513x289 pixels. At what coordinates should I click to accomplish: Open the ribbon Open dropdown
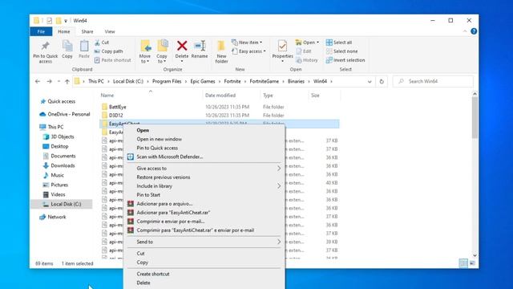(307, 43)
